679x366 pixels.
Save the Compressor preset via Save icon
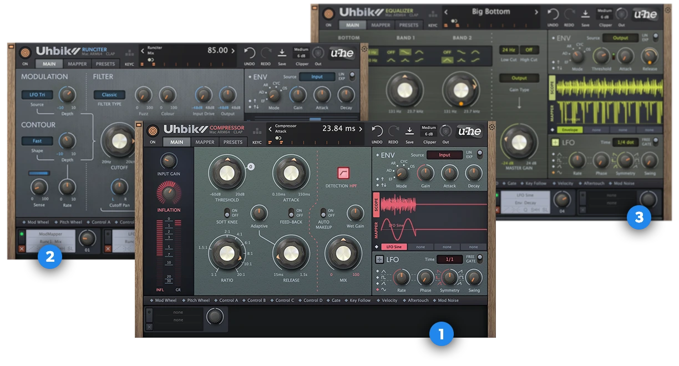pos(409,131)
